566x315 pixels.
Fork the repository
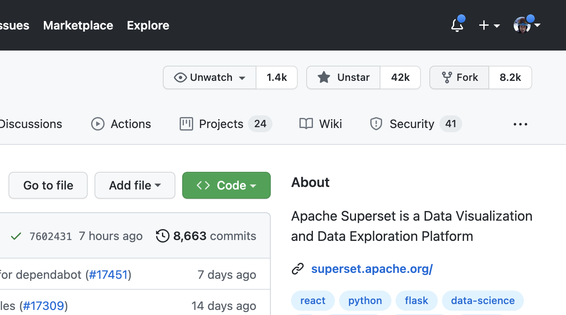459,77
